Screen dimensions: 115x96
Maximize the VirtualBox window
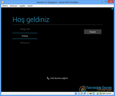[106, 2]
